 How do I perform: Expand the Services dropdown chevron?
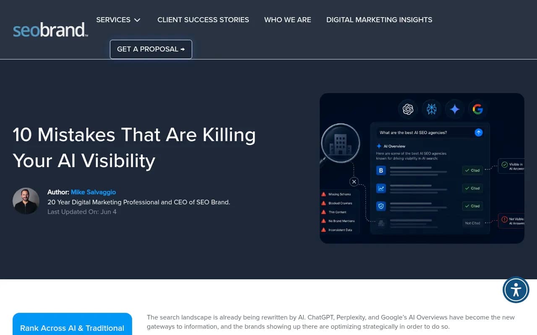tap(137, 20)
